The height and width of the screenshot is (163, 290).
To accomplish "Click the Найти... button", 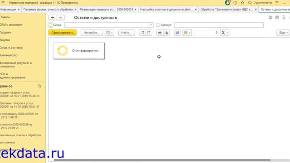I will [x=126, y=33].
